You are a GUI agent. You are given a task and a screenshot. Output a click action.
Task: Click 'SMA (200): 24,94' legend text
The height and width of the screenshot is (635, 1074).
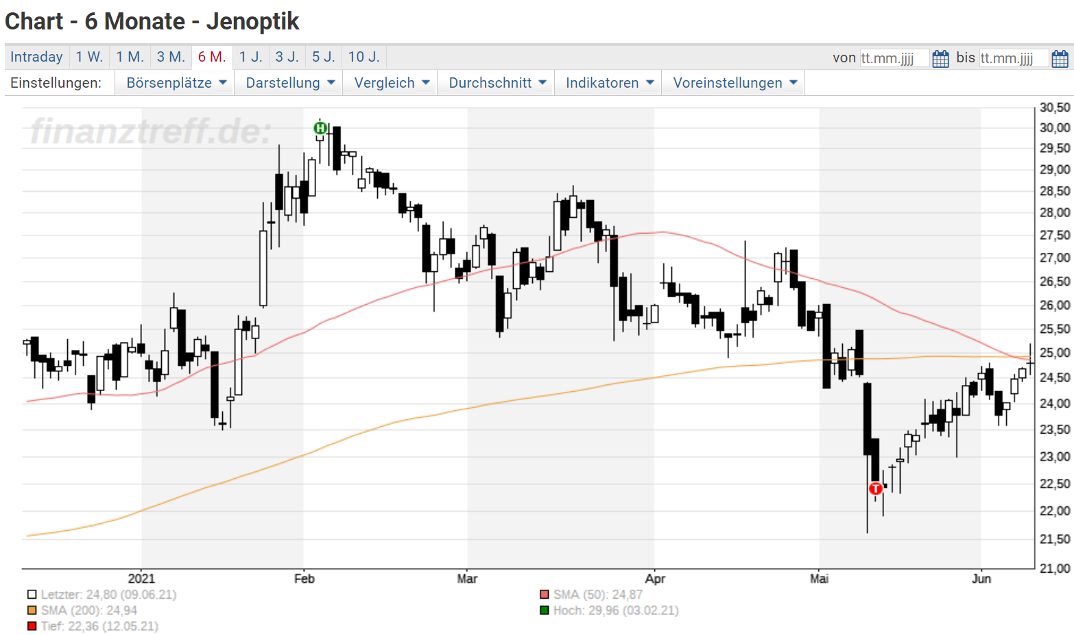(89, 610)
